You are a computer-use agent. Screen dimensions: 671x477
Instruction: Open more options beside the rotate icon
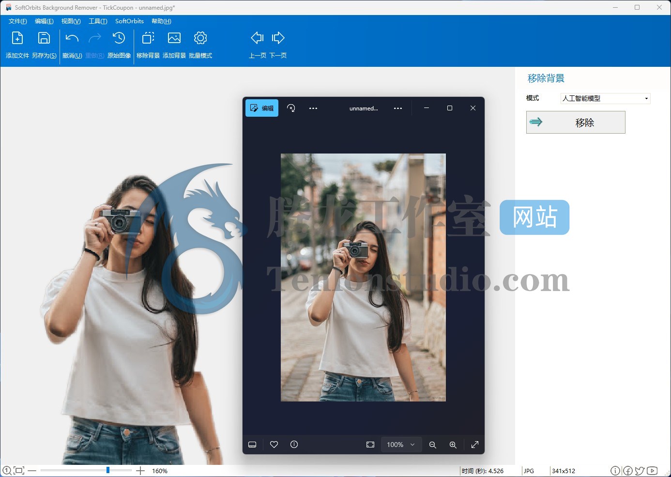click(313, 108)
